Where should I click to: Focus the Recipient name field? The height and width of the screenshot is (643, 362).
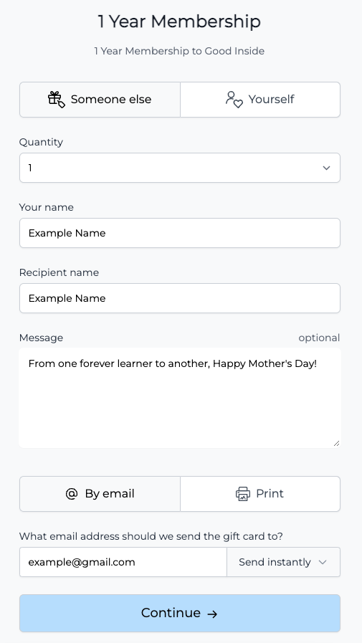179,298
